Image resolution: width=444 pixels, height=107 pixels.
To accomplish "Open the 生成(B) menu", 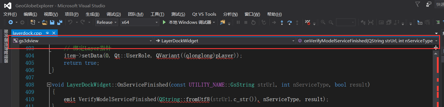I will click(92, 14).
